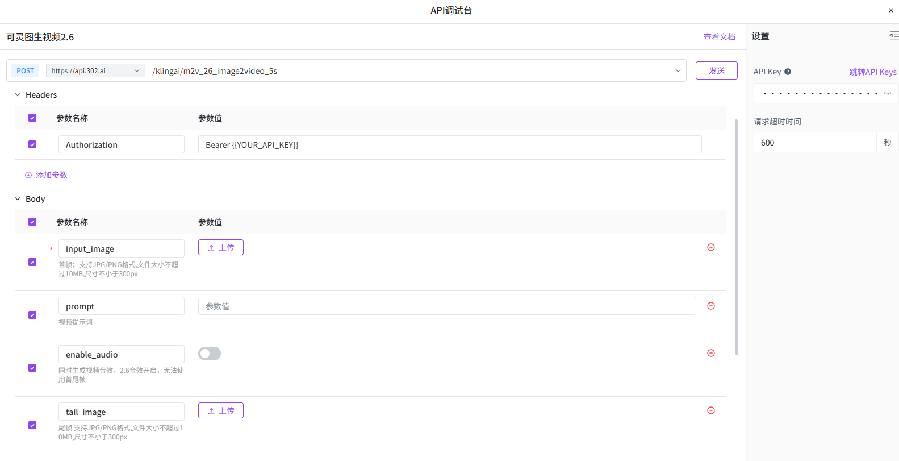The height and width of the screenshot is (461, 899).
Task: Toggle the enable_audio switch on
Action: [x=210, y=354]
